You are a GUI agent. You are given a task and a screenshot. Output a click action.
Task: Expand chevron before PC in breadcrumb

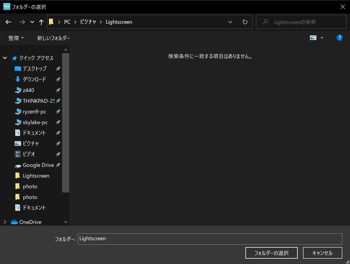59,22
